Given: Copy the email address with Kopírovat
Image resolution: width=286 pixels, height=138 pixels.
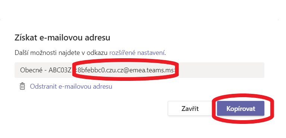Looking at the screenshot, I should tap(241, 108).
